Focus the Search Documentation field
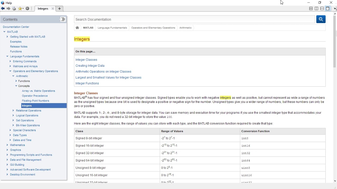Image resolution: width=337 pixels, height=189 pixels. [x=194, y=19]
